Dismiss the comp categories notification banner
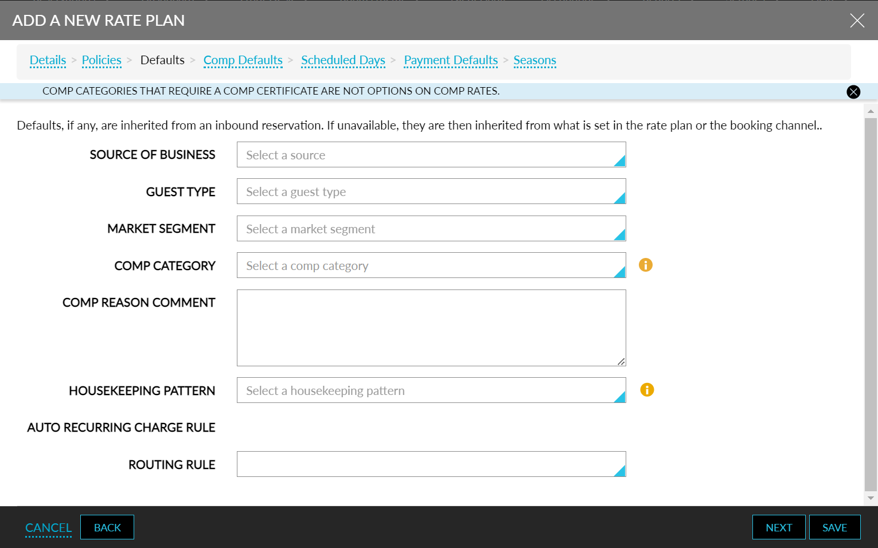 (x=853, y=92)
